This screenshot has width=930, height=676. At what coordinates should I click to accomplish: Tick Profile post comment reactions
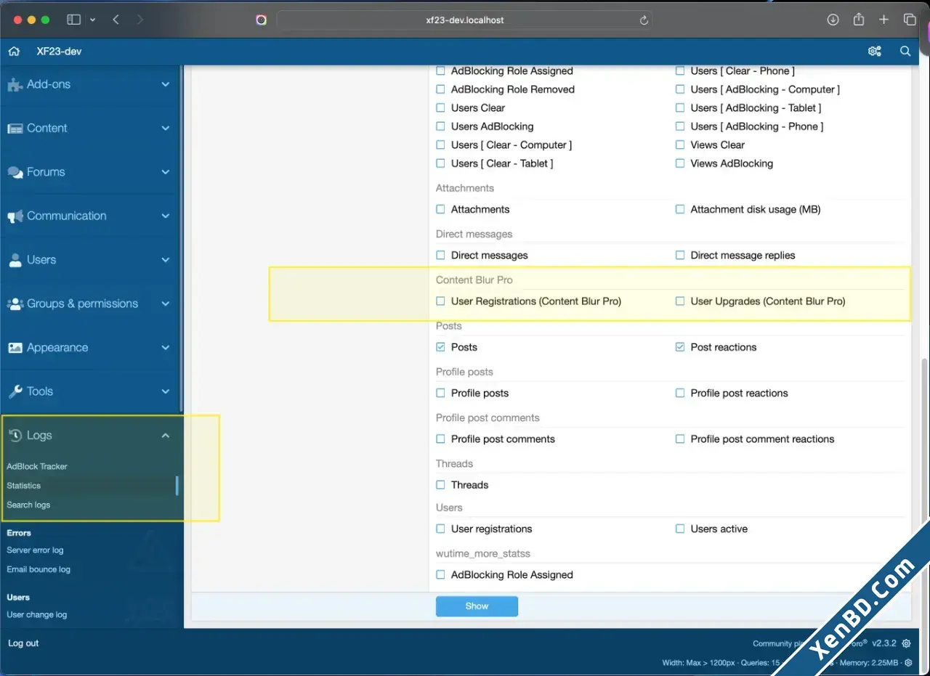680,439
